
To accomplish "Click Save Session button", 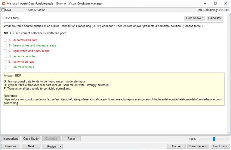I will (198, 146).
